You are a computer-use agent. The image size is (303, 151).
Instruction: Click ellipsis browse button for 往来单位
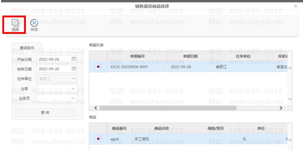click(74, 79)
